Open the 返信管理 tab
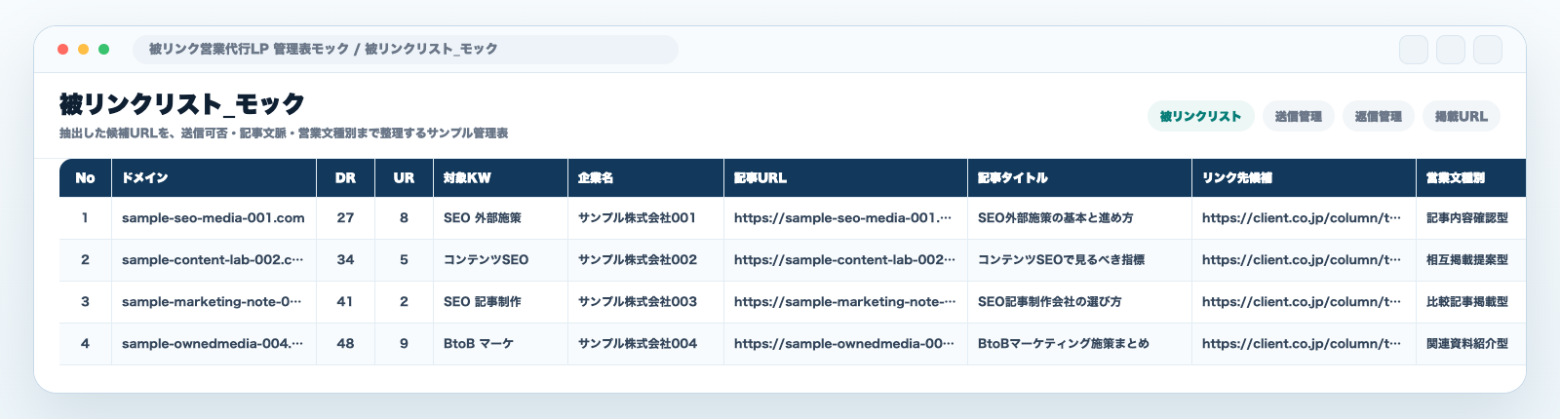 click(x=1378, y=116)
